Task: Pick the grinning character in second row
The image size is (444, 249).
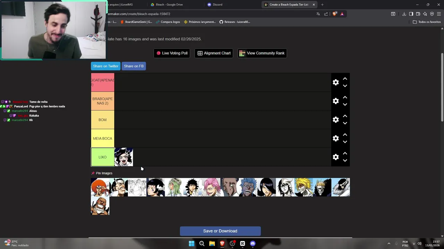Action: pos(100,206)
